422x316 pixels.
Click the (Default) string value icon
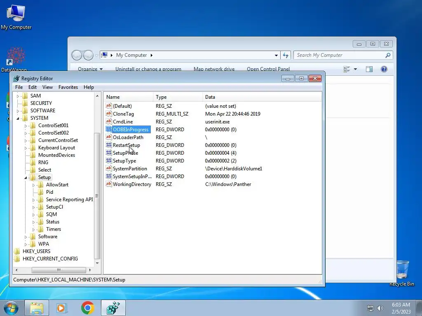(109, 106)
